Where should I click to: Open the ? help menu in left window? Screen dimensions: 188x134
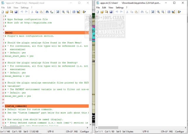coord(31,8)
